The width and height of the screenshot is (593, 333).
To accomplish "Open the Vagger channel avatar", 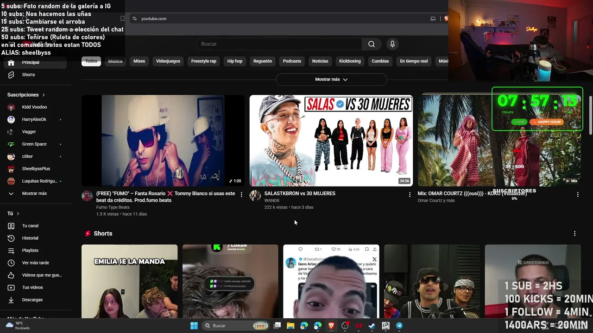I will (x=11, y=132).
